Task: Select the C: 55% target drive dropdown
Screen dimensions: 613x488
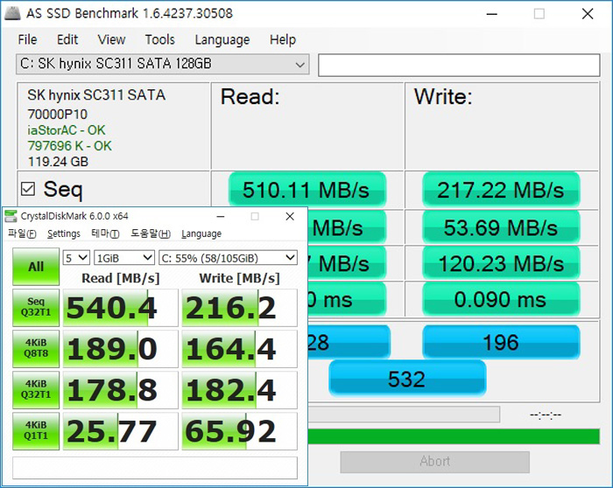Action: tap(229, 258)
